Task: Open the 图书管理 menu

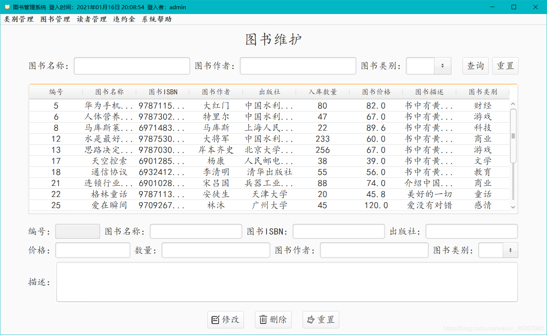Action: coord(55,19)
